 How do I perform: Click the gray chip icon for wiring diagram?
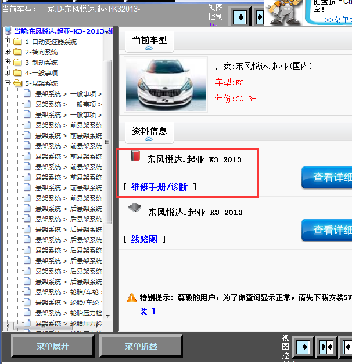[x=135, y=207]
